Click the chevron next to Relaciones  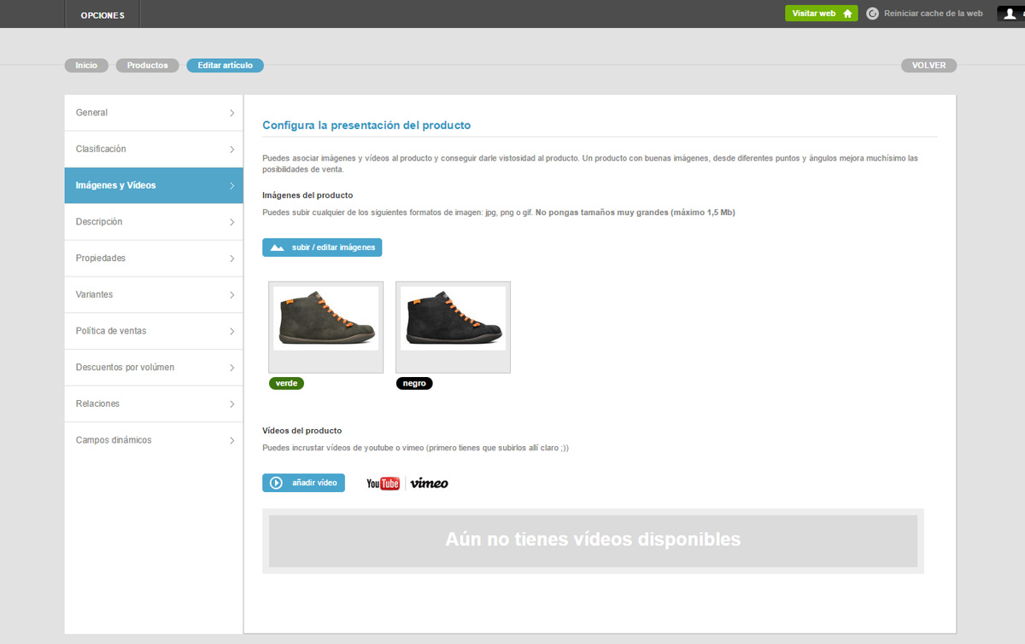231,403
